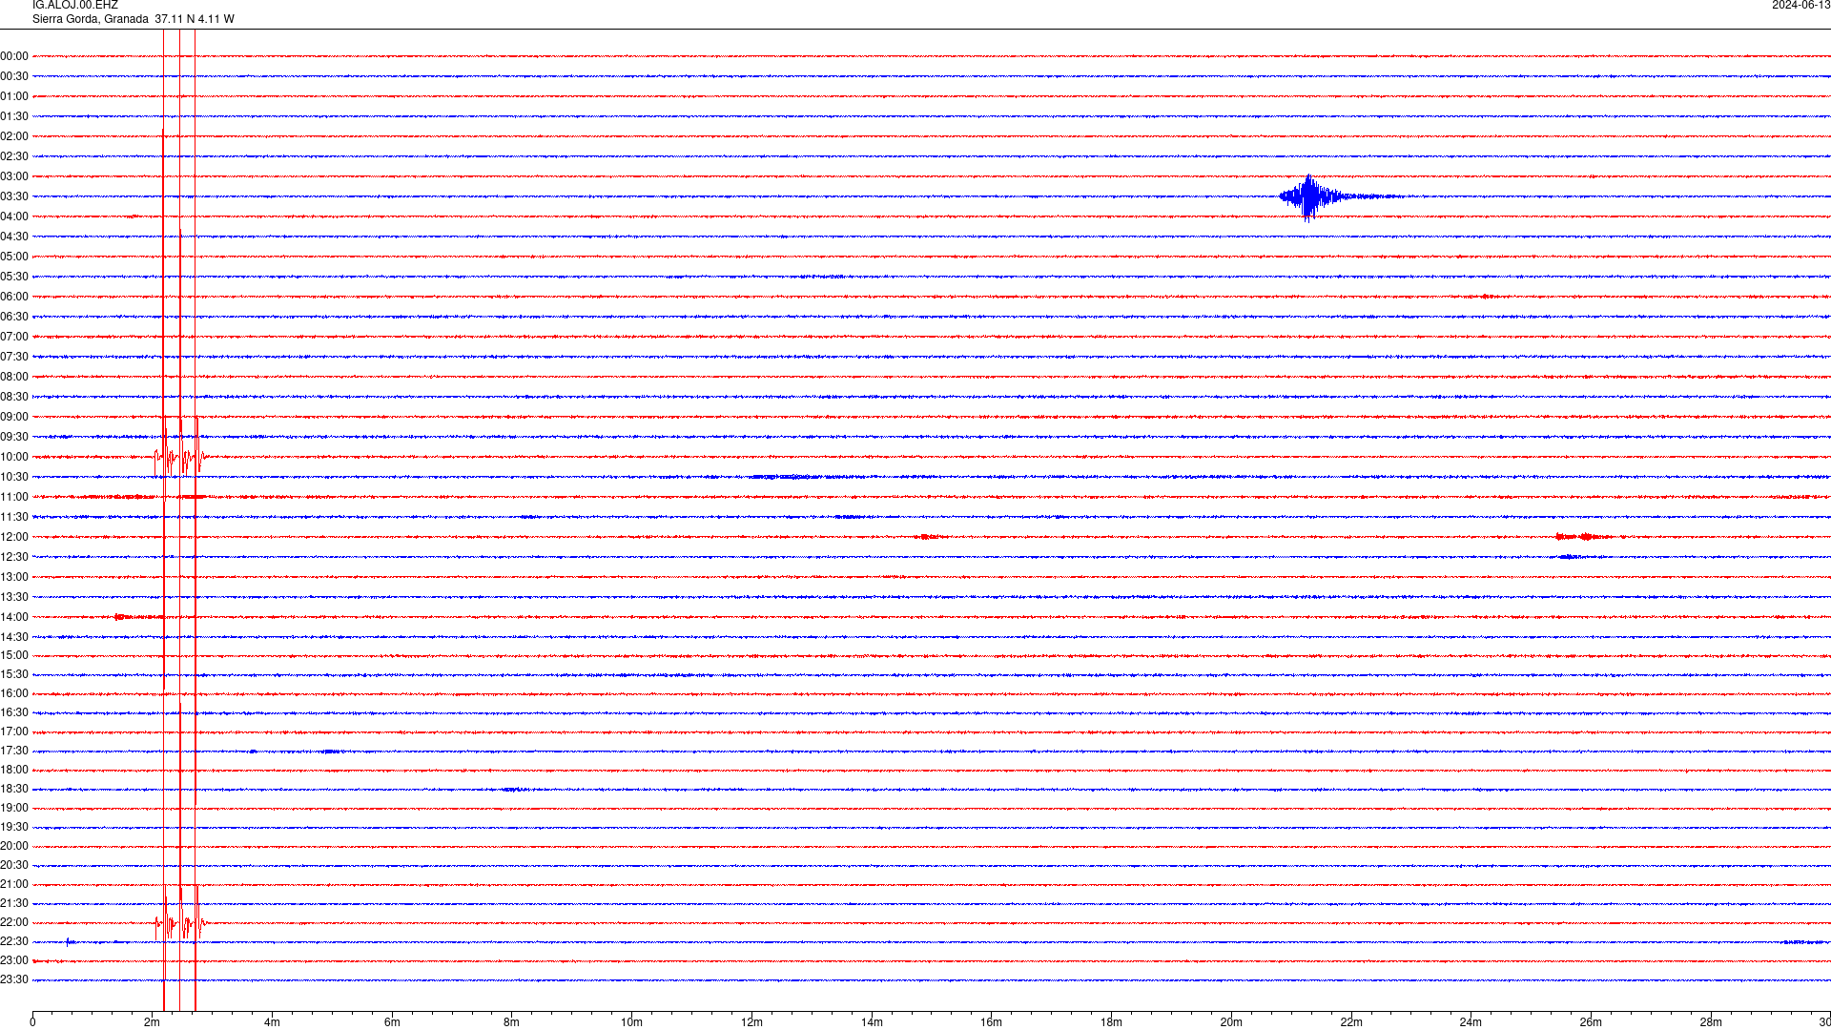Click the 28m mark on the time axis
1831x1030 pixels.
point(1711,1022)
